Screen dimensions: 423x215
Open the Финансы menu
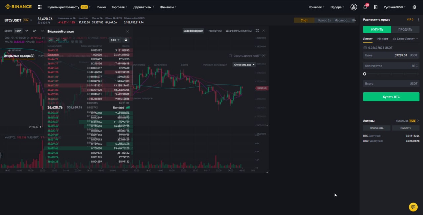pyautogui.click(x=168, y=7)
